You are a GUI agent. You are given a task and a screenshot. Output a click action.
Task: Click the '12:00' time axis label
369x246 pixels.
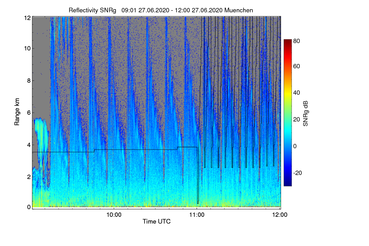click(280, 215)
